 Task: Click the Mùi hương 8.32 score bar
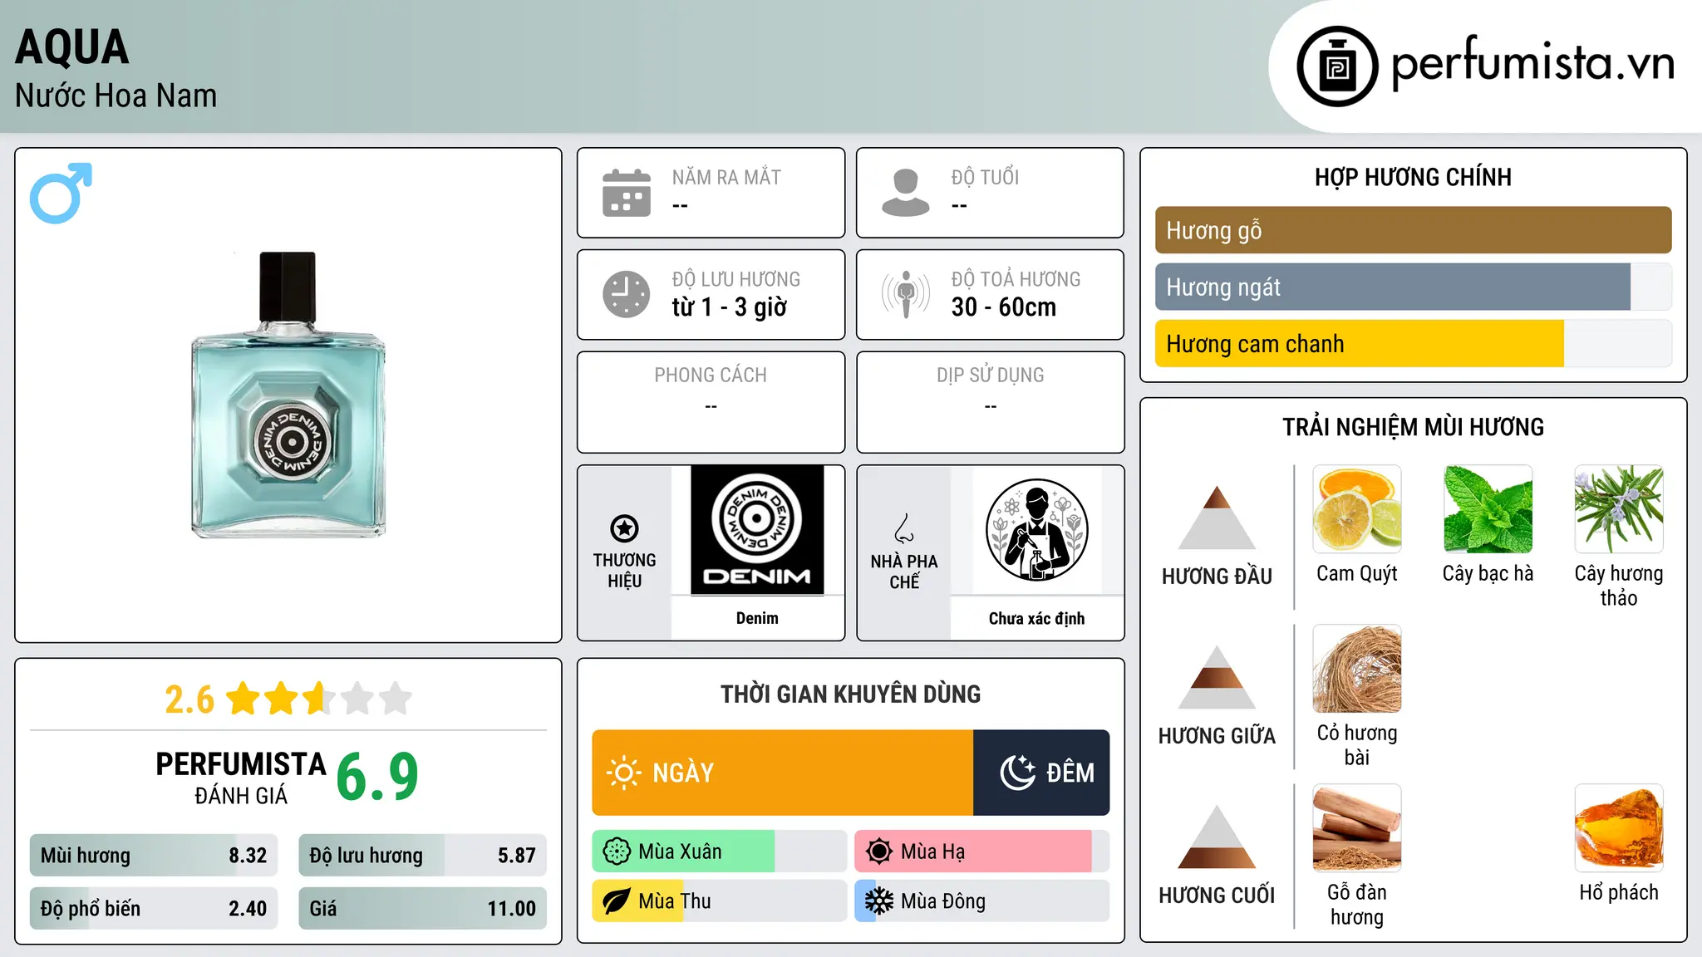point(154,856)
